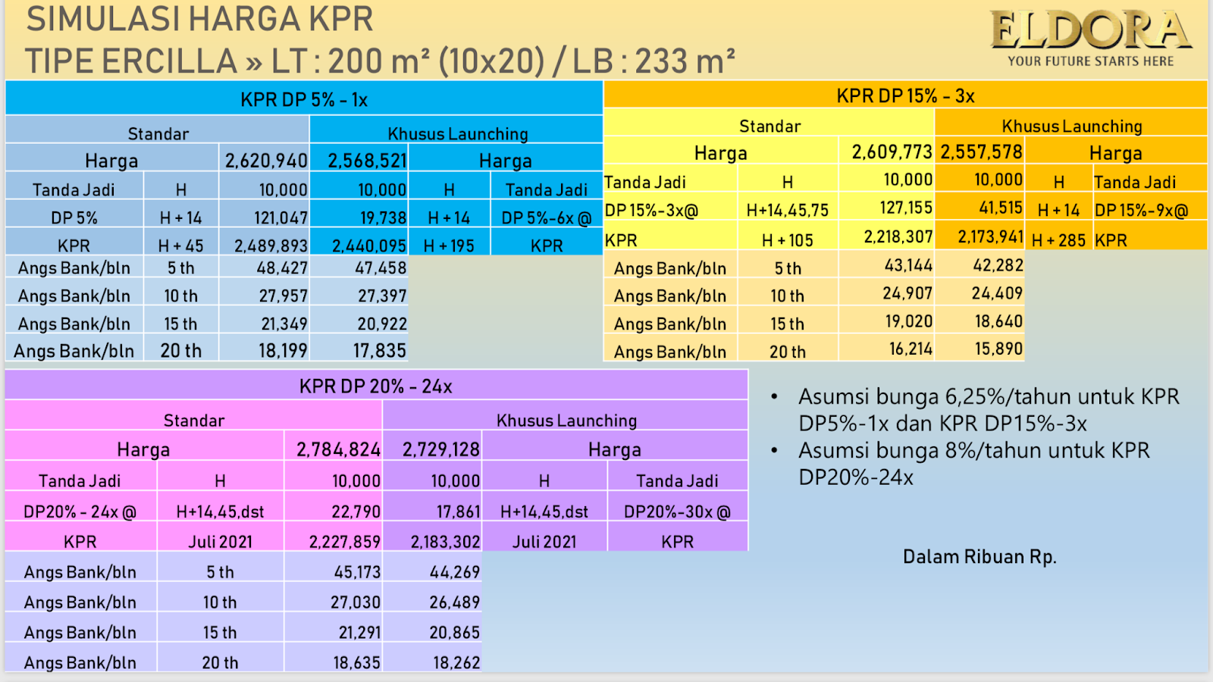Click the KPR value 2,183,302
Viewport: 1213px width, 682px height.
click(445, 543)
